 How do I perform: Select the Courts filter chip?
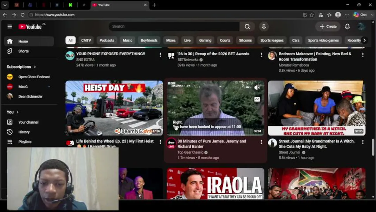click(x=225, y=40)
